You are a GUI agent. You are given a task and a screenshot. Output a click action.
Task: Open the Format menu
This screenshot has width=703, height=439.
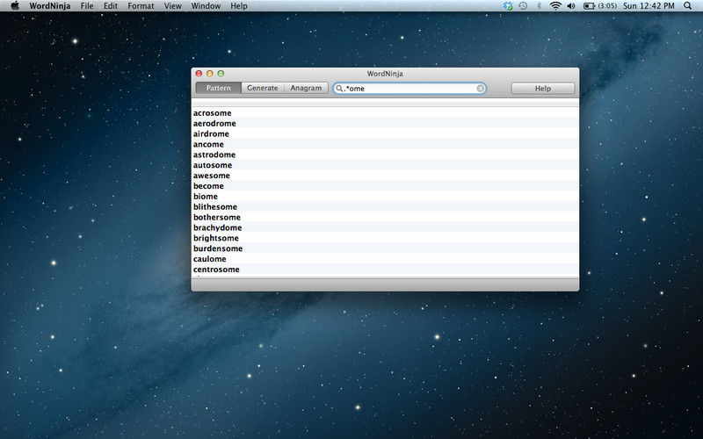click(x=141, y=6)
